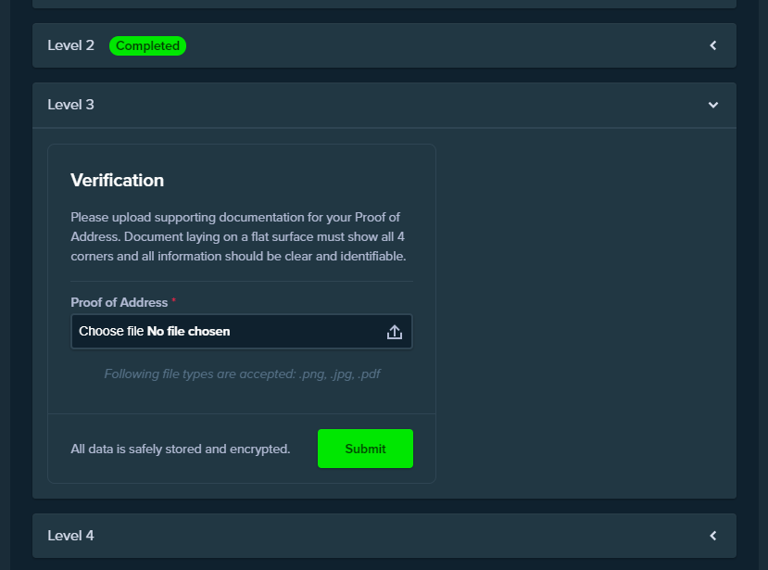Select the Level 2 heading label
This screenshot has width=768, height=570.
70,45
